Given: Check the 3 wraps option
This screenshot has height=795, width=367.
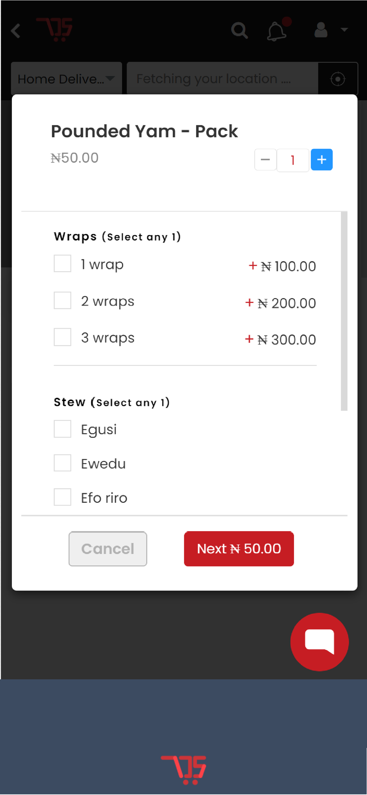Looking at the screenshot, I should pos(62,337).
